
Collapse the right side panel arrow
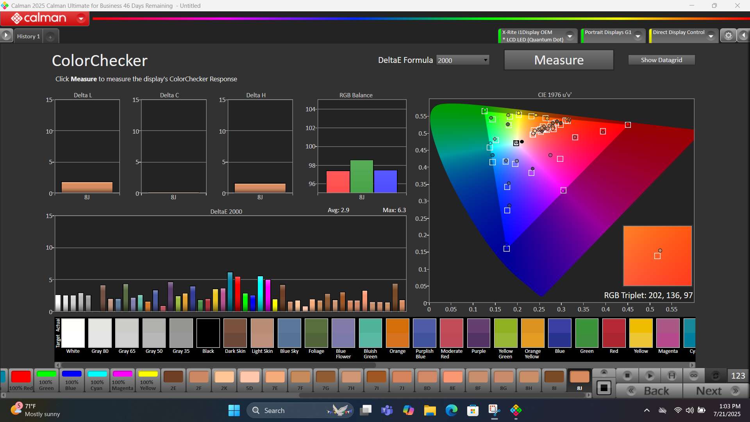pyautogui.click(x=743, y=36)
